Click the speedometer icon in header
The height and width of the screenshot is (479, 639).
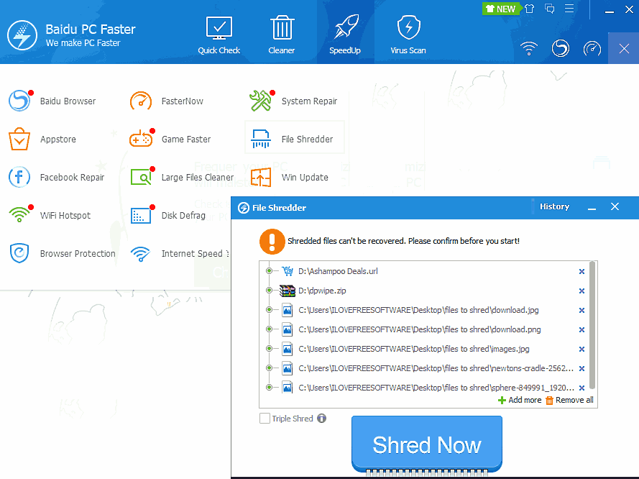pos(592,48)
